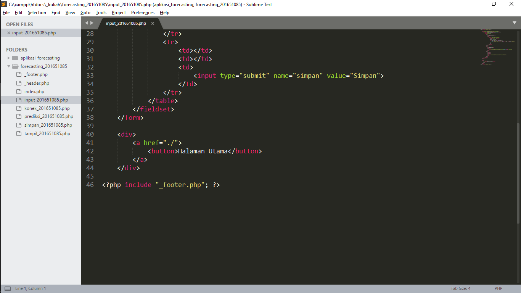Click the FOLDERS sidebar heading
The image size is (521, 293).
(x=17, y=50)
